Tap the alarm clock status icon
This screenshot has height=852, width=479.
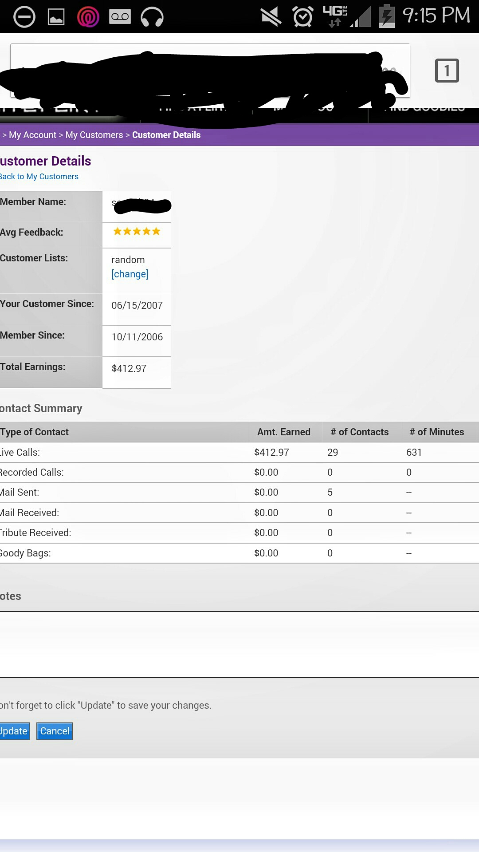pyautogui.click(x=303, y=17)
